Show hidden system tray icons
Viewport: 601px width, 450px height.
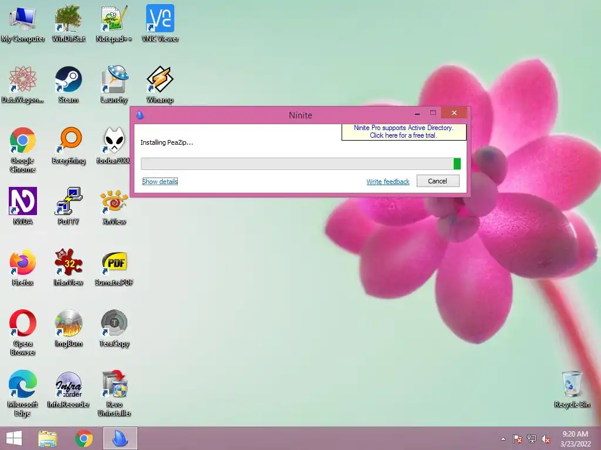[503, 439]
